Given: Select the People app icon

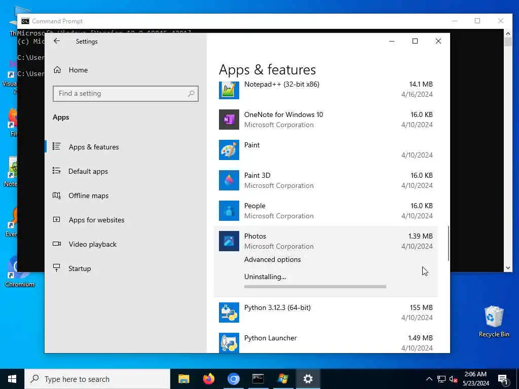Looking at the screenshot, I should click(229, 211).
